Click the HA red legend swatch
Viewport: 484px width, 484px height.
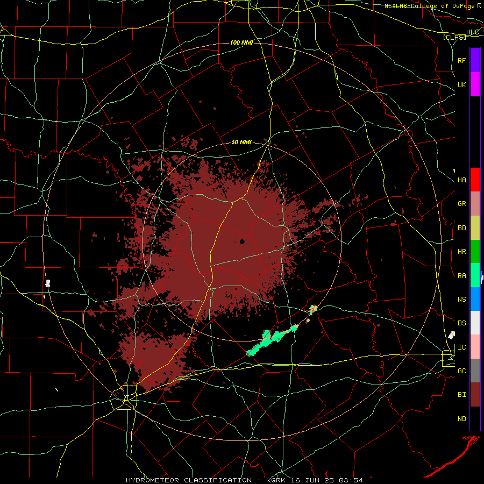(475, 180)
